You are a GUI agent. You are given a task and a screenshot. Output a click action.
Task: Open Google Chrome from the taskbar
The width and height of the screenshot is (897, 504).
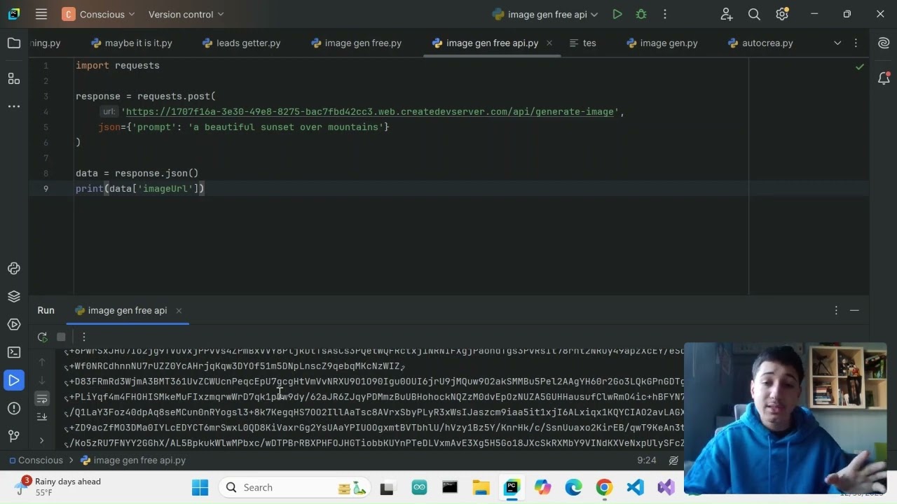(x=604, y=488)
